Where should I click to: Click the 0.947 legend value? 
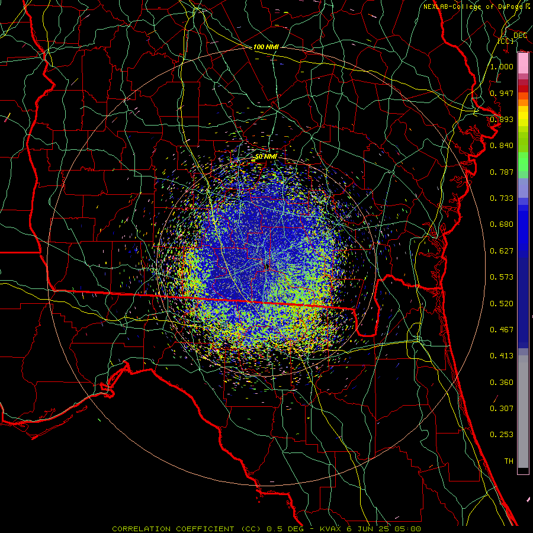coord(502,93)
